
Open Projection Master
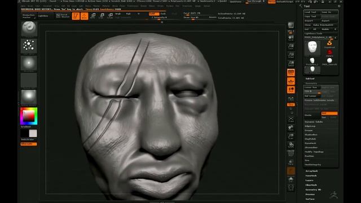pyautogui.click(x=29, y=16)
